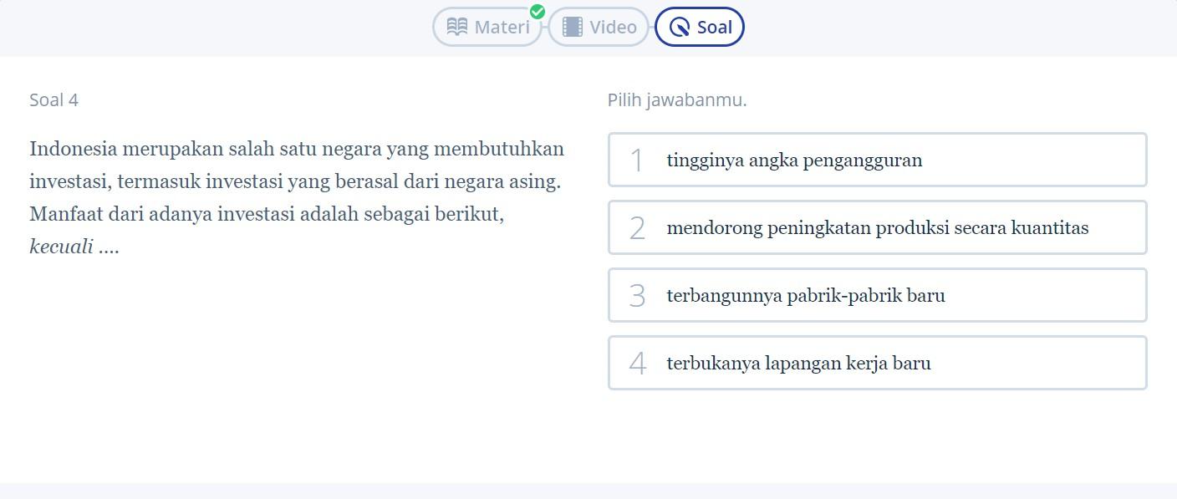The width and height of the screenshot is (1177, 499).
Task: Click the number 3 beside the third answer
Action: tap(637, 296)
